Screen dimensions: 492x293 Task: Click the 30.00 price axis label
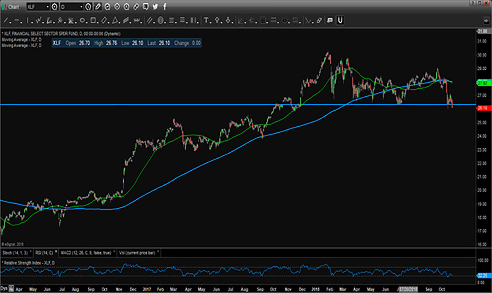pyautogui.click(x=481, y=55)
